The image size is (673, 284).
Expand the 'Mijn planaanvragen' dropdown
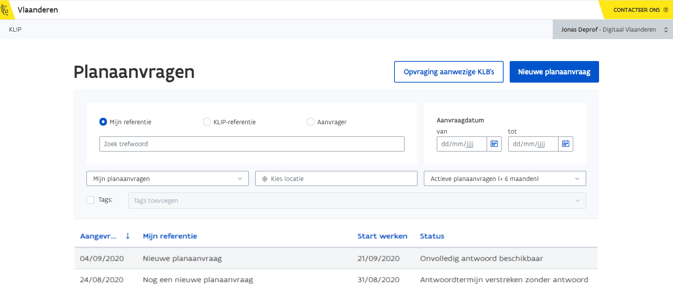pos(167,179)
